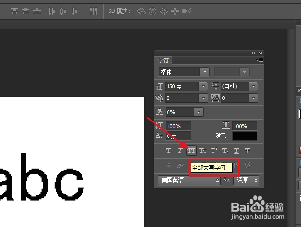Screen dimensions: 301x227
Task: Click the vertical scale 100% field
Action: pos(178,126)
